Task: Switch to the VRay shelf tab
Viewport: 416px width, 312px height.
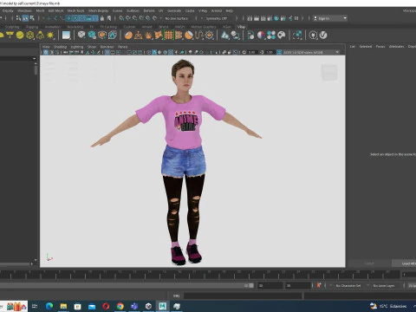Action: [241, 27]
